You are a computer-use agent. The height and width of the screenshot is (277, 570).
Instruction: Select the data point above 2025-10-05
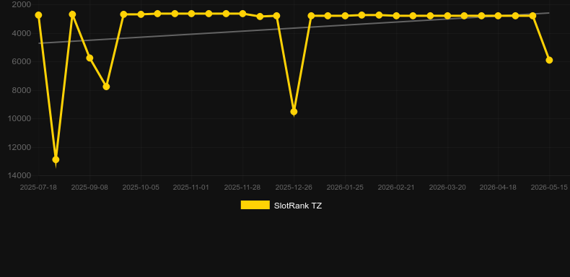[141, 14]
